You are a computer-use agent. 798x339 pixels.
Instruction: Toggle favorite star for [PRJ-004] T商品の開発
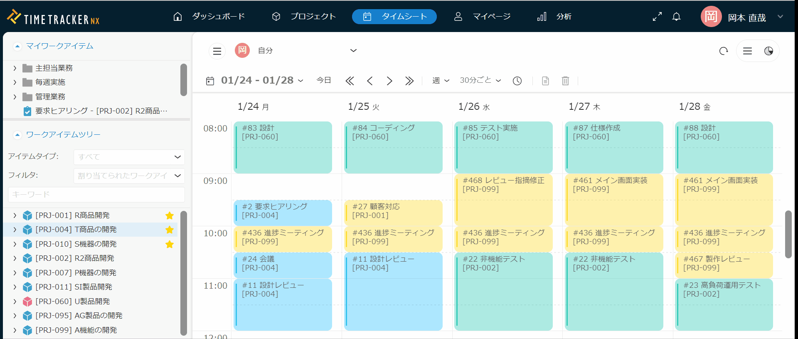coord(170,230)
